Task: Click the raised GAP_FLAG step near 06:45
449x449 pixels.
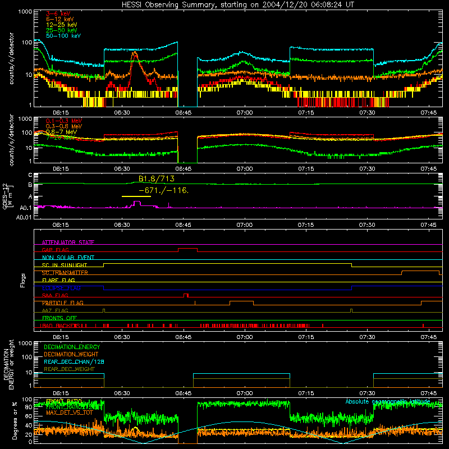Action: pyautogui.click(x=187, y=249)
